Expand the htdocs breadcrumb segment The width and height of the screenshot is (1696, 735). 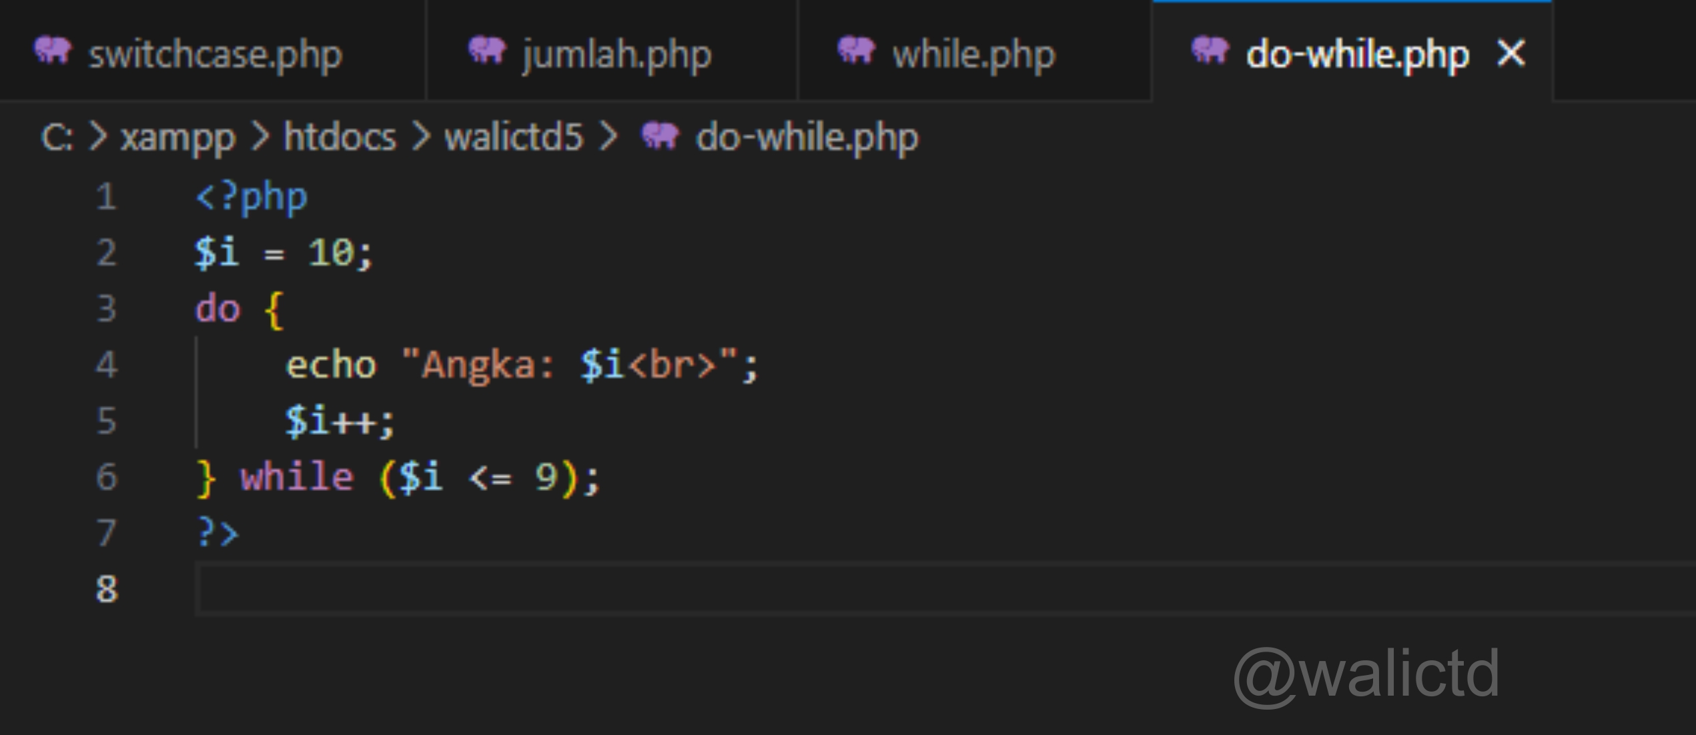[340, 138]
